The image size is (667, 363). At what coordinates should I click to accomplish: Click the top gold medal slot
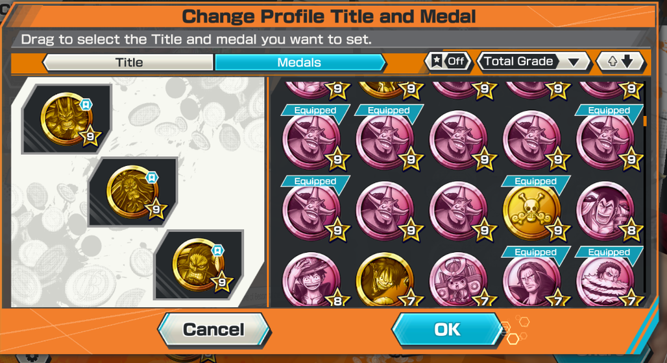[x=67, y=119]
